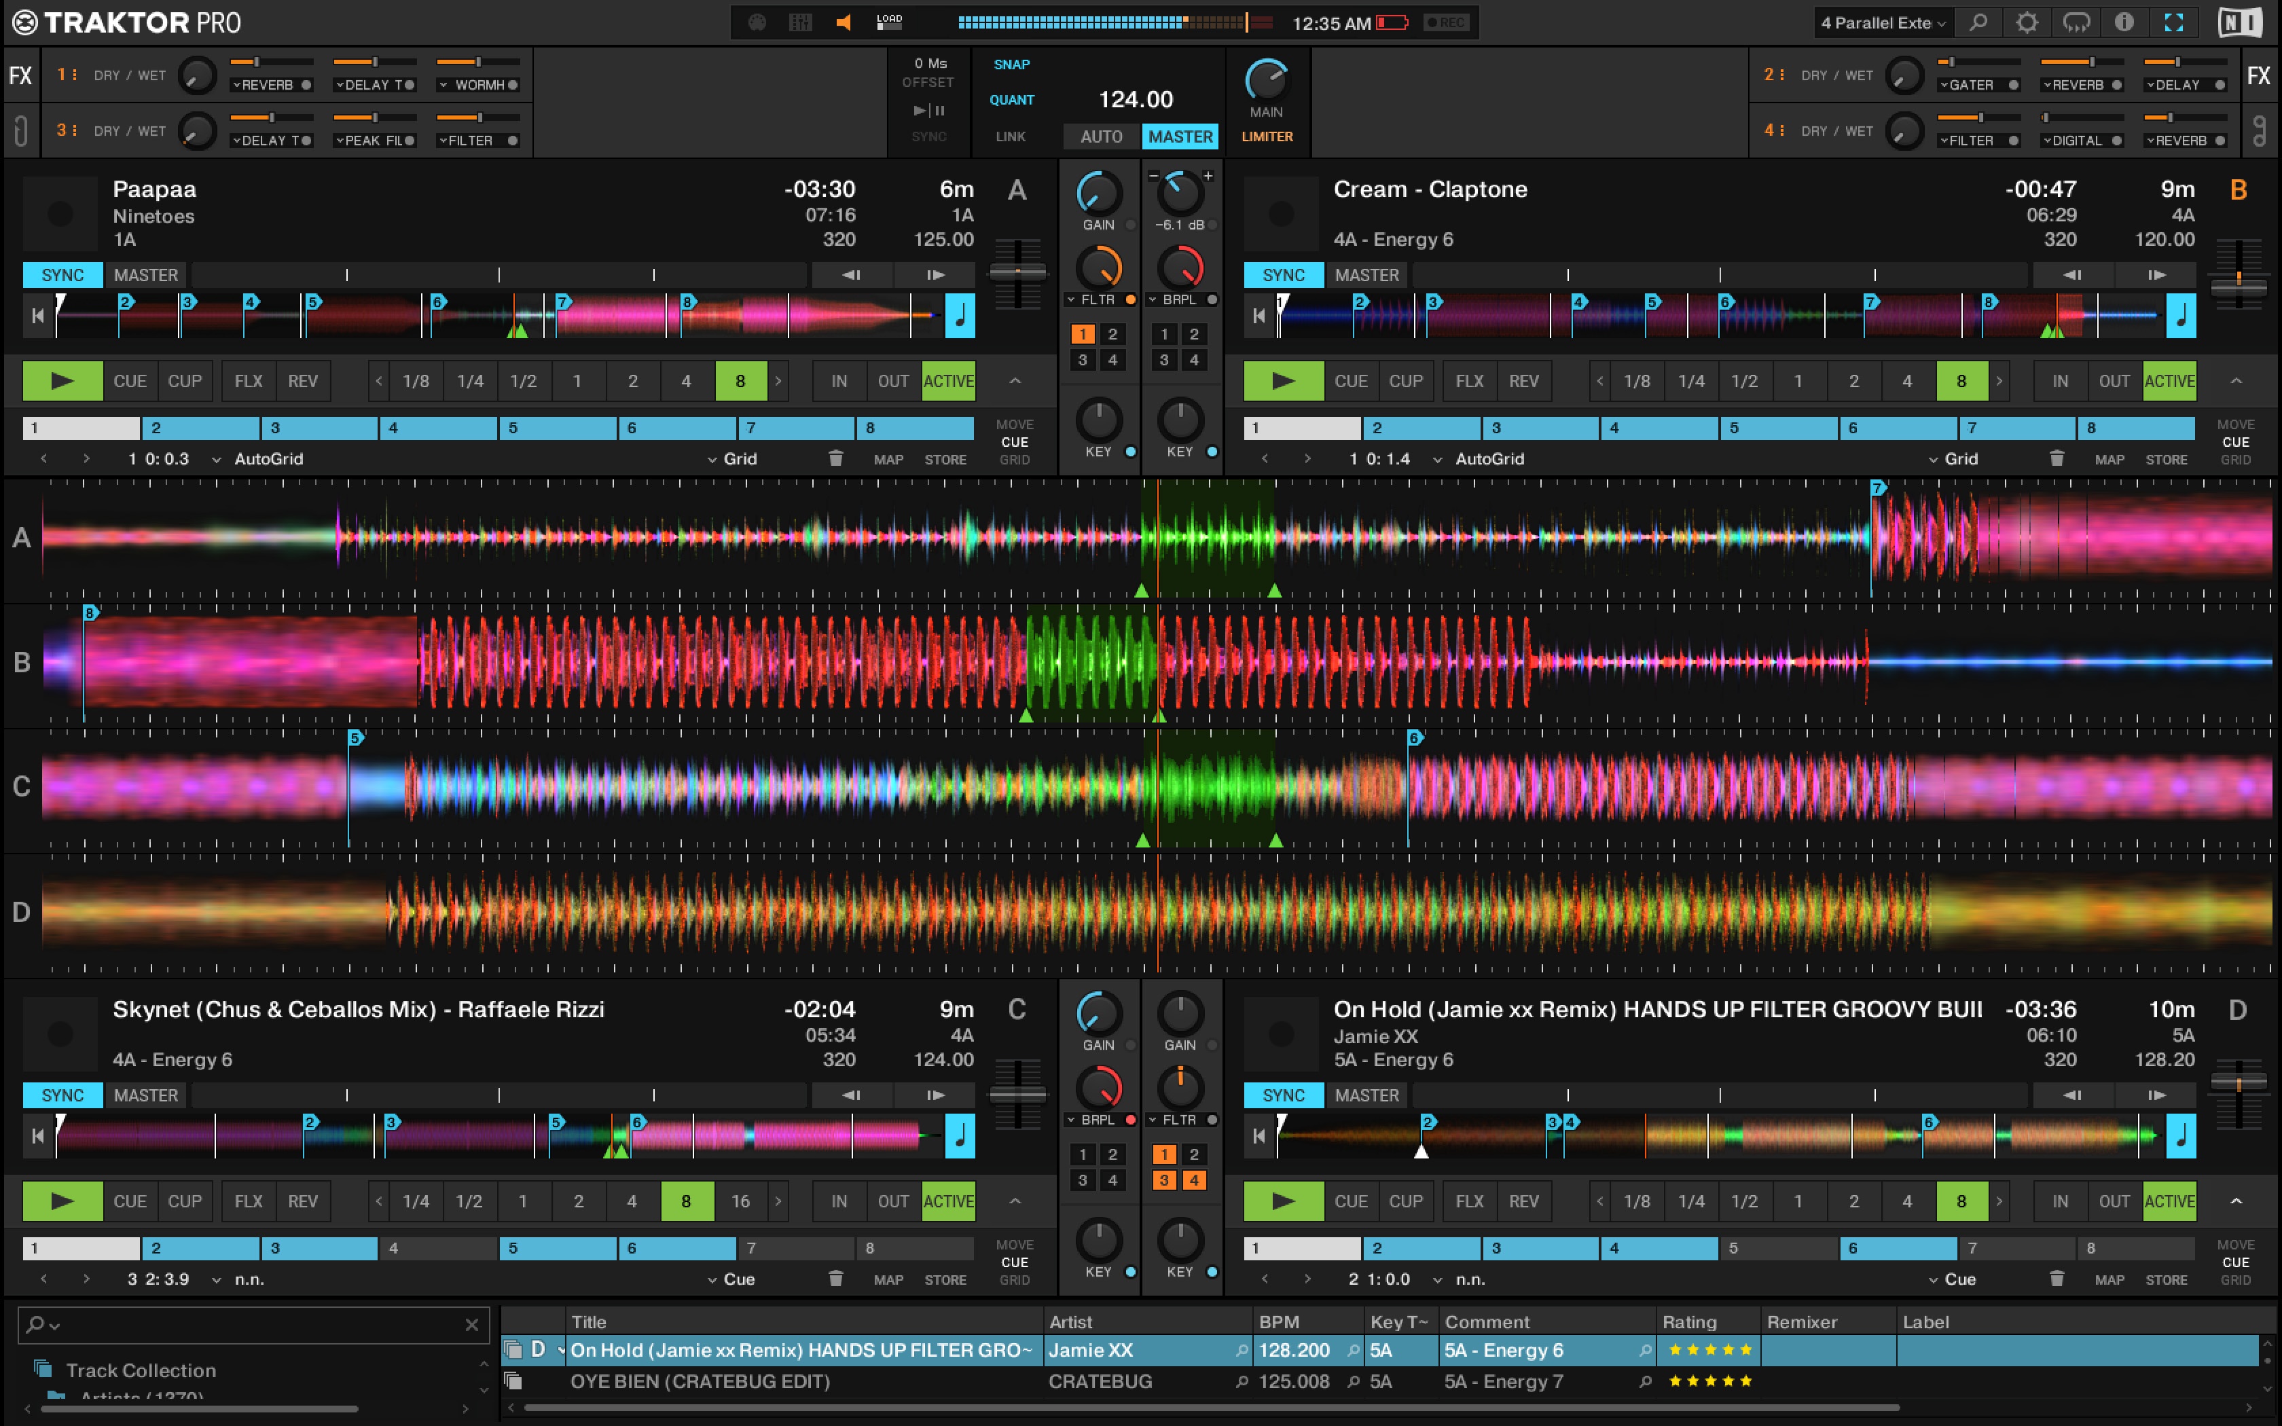The width and height of the screenshot is (2282, 1426).
Task: Switch Deck A advanced panel to MOVE
Action: pyautogui.click(x=1015, y=424)
